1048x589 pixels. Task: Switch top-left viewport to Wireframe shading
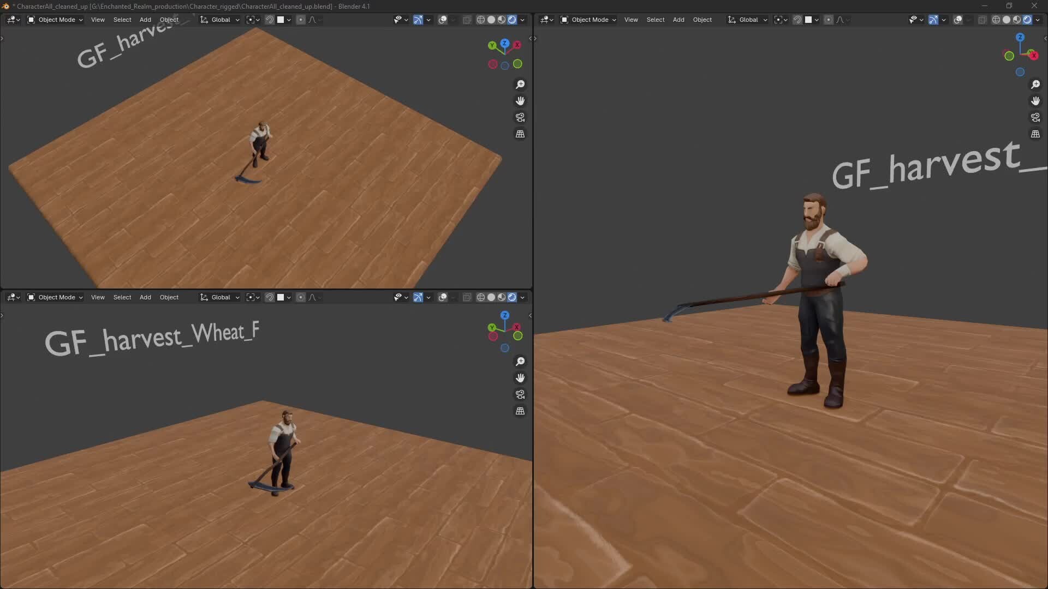click(x=481, y=20)
